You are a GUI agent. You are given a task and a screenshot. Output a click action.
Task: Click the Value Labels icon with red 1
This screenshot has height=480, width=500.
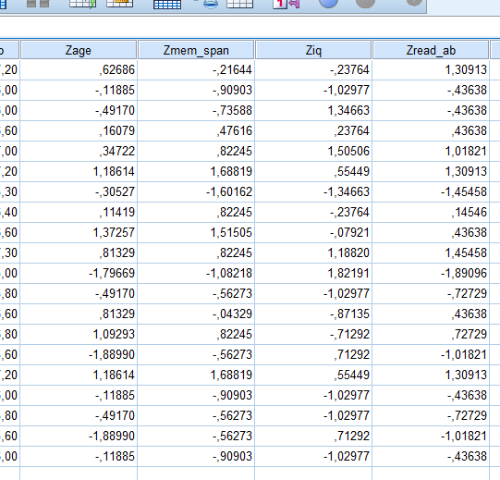tap(286, 3)
